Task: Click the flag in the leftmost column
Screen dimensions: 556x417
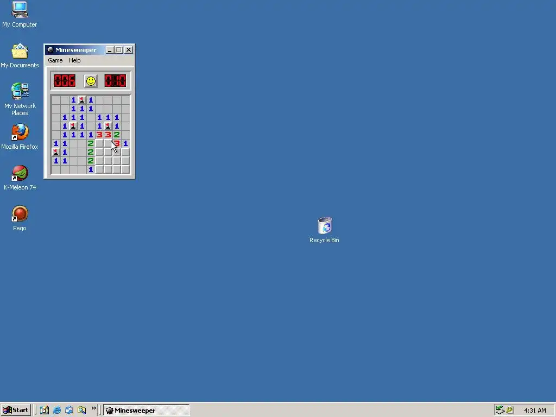Action: coord(56,152)
